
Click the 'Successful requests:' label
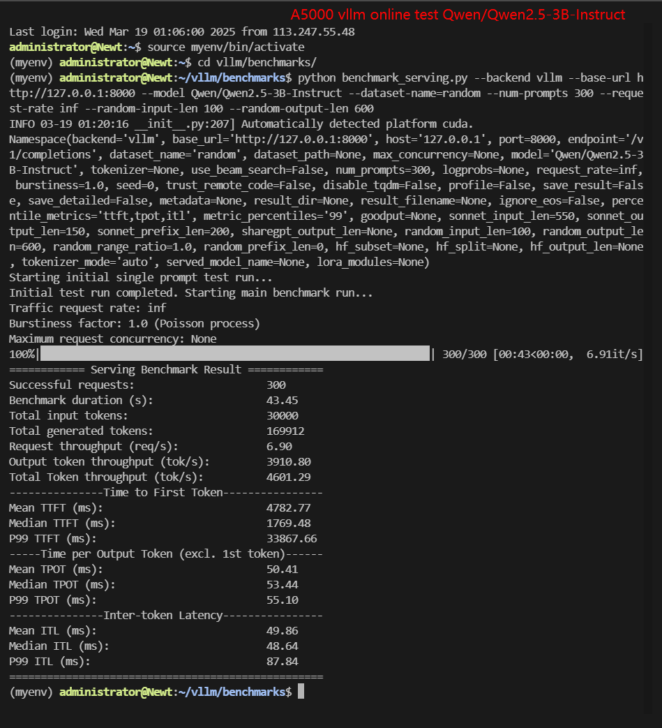71,385
